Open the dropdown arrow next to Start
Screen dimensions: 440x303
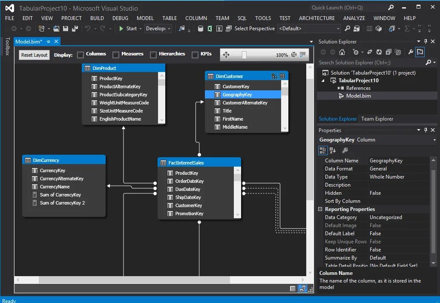[x=141, y=29]
